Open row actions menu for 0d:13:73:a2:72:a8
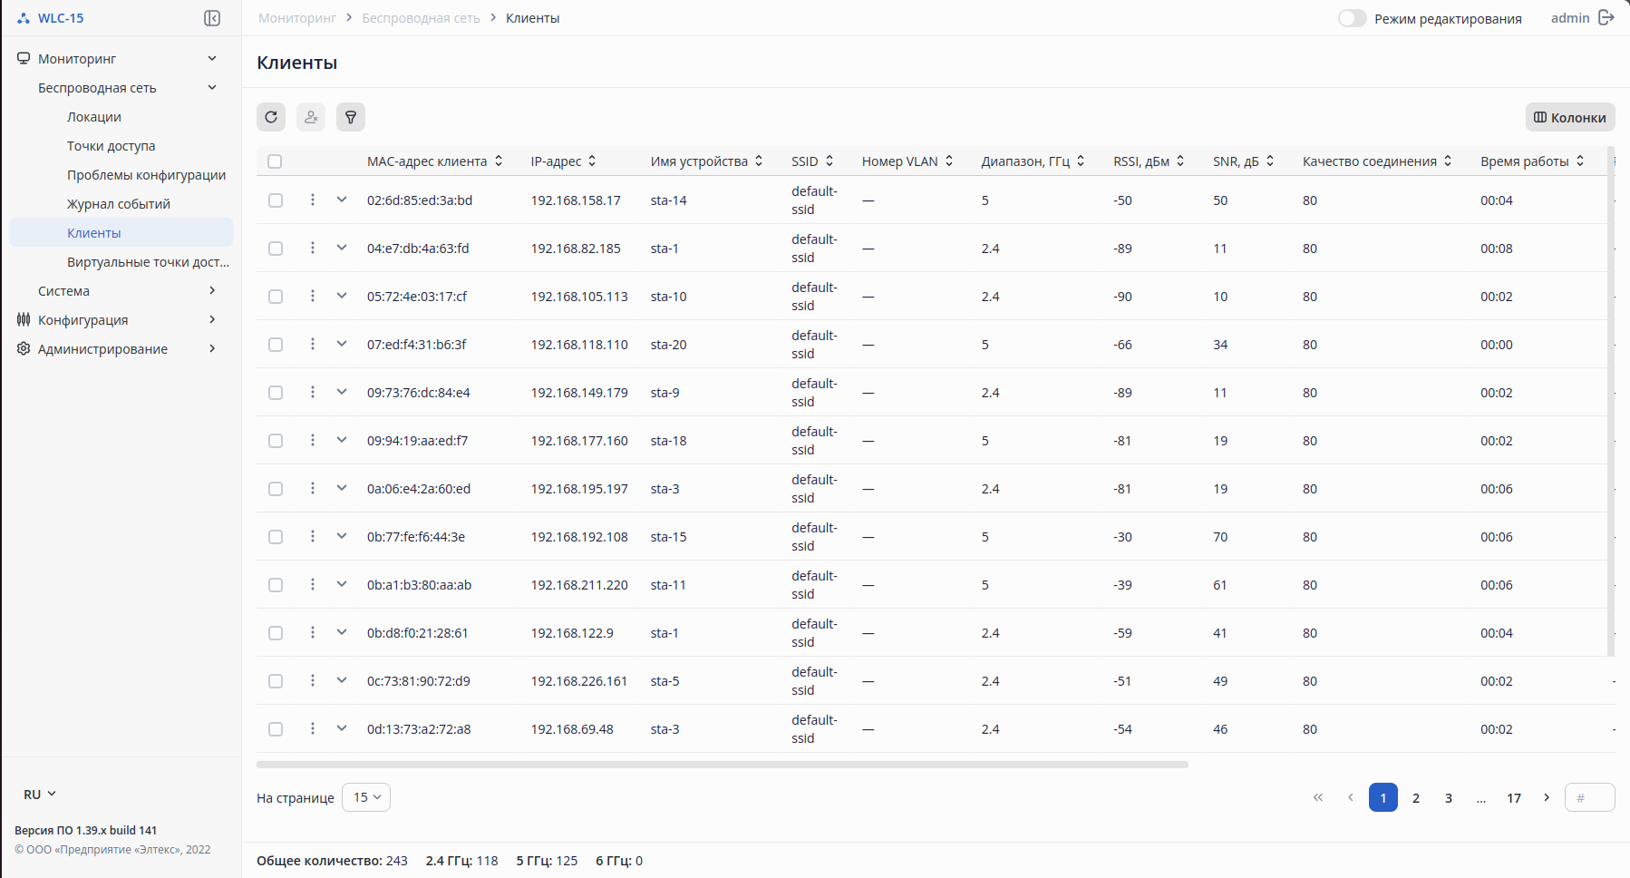The image size is (1630, 878). tap(313, 728)
